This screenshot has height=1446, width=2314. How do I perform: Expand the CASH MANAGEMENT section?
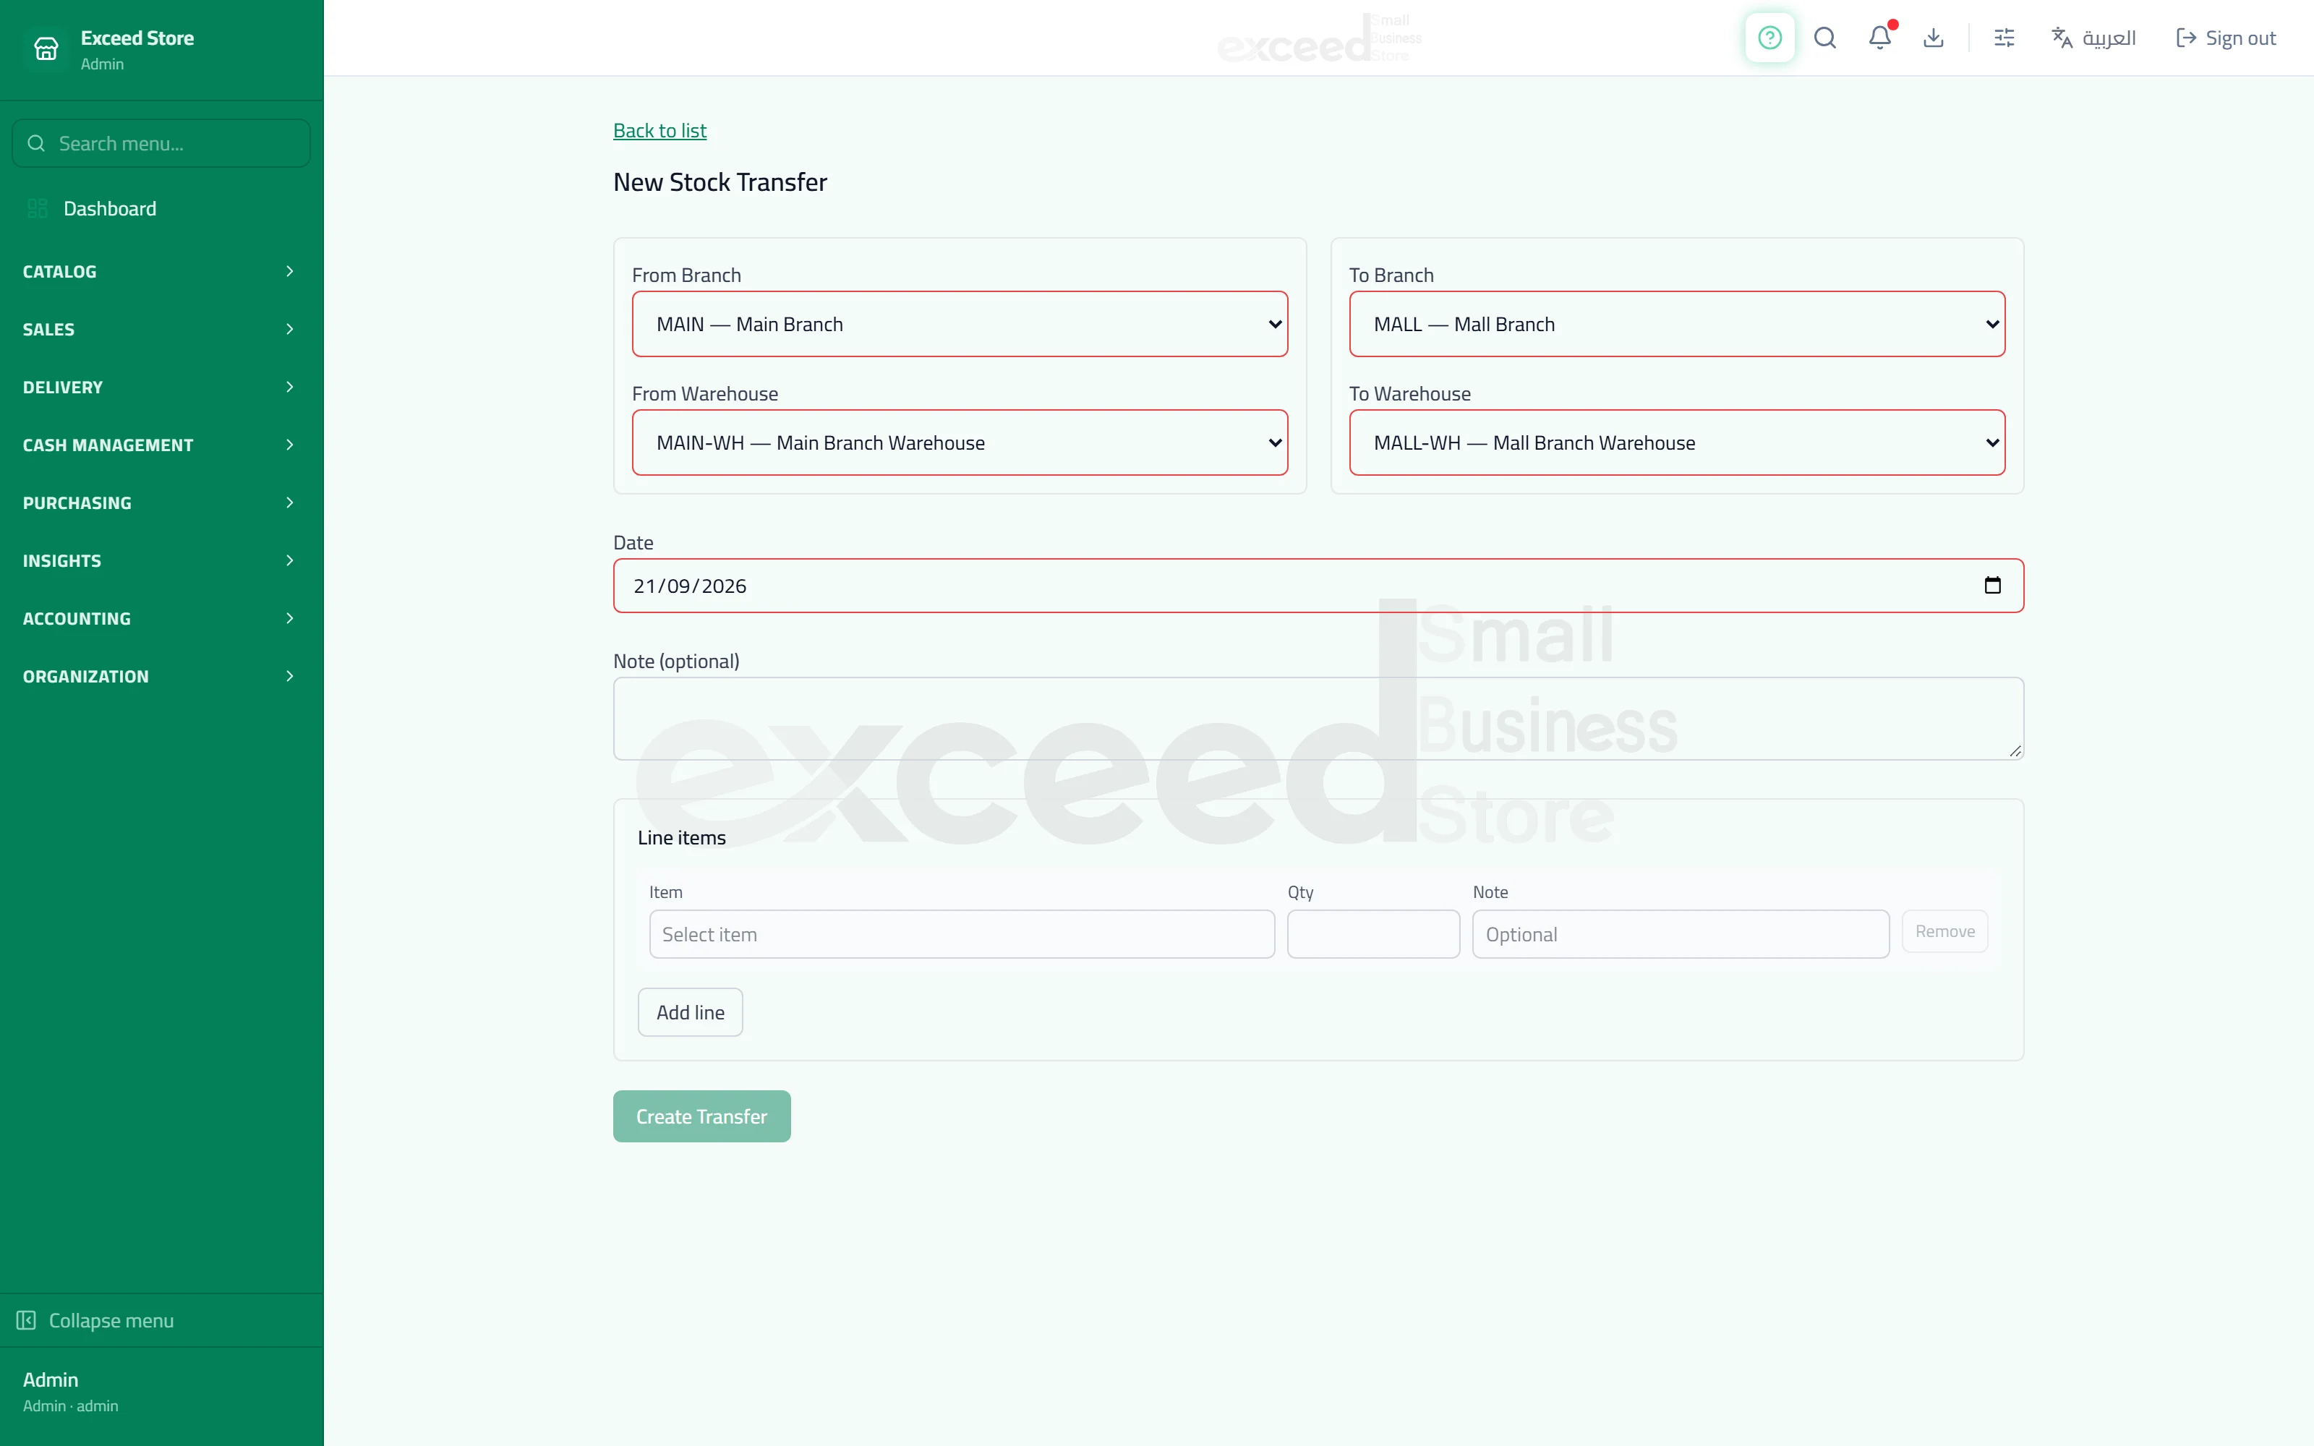161,445
